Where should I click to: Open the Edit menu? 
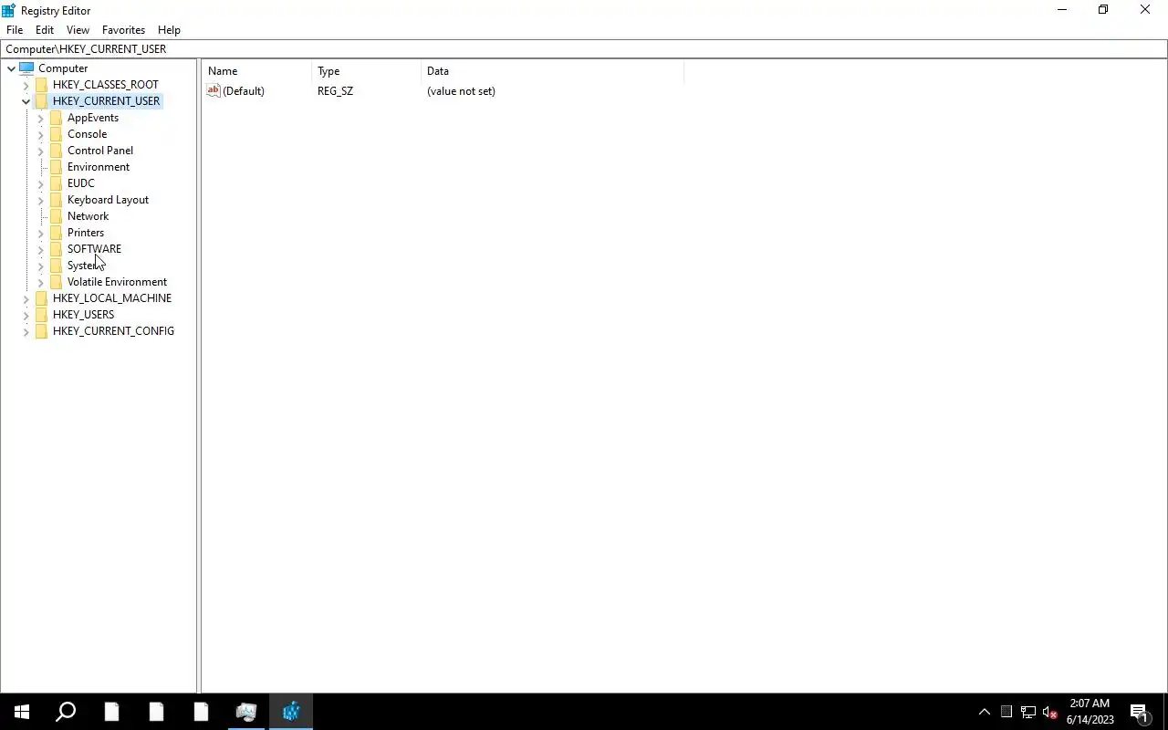[45, 30]
